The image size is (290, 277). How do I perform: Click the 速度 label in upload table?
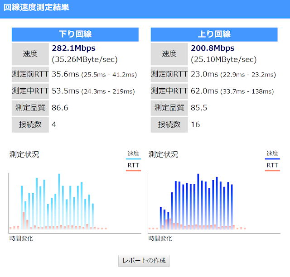click(x=169, y=54)
